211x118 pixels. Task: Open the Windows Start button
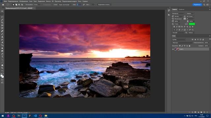coord(3,116)
